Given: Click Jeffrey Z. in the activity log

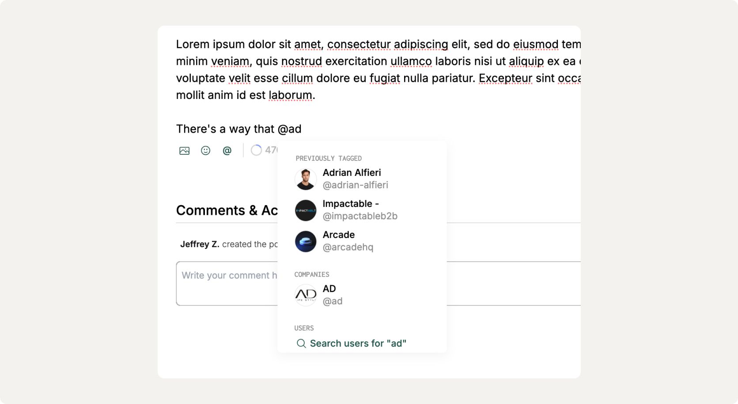Looking at the screenshot, I should coord(200,244).
